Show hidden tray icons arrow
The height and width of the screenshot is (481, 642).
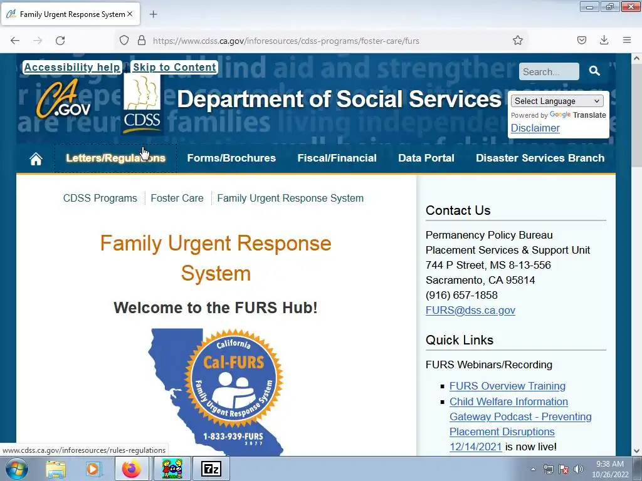[533, 469]
